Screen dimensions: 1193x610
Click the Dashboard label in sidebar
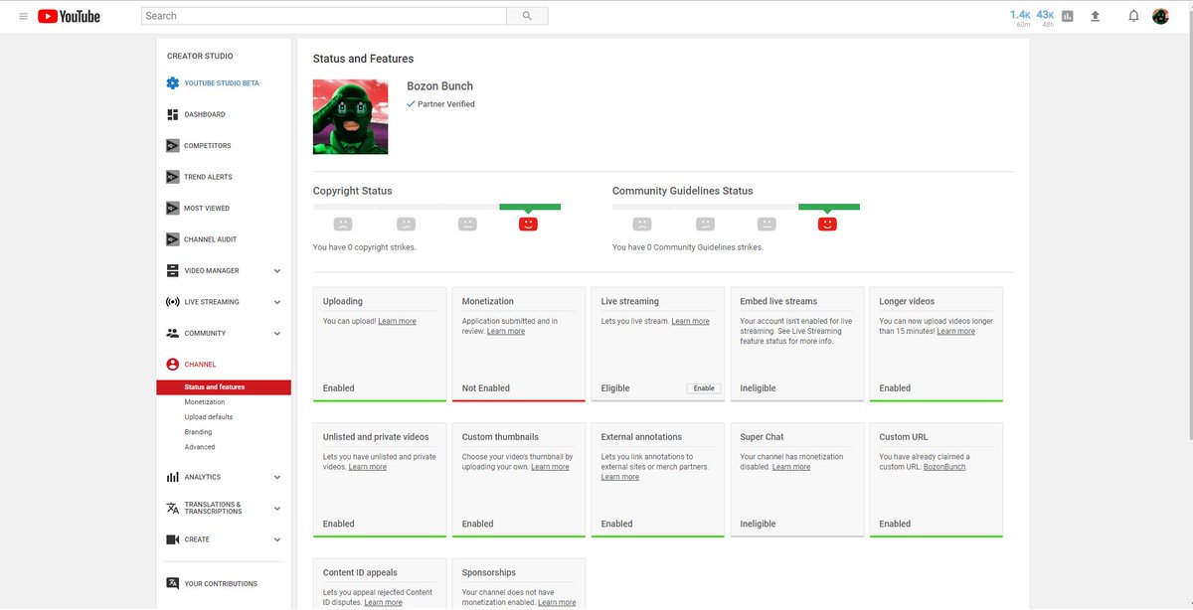tap(204, 114)
